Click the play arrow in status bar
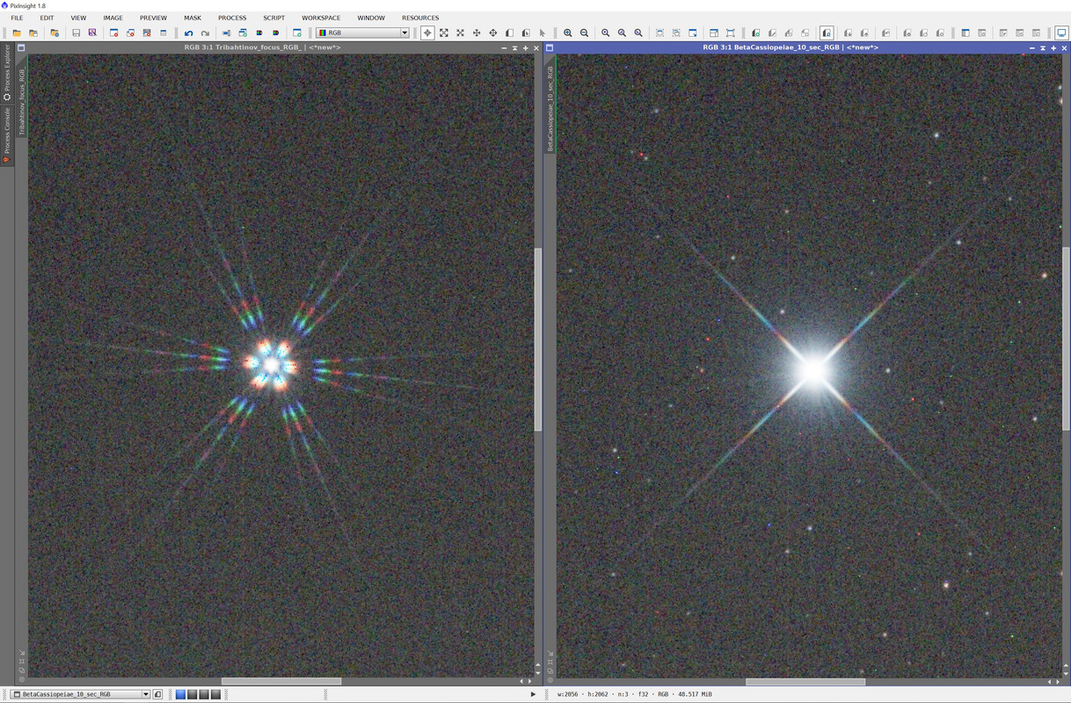 (x=533, y=694)
